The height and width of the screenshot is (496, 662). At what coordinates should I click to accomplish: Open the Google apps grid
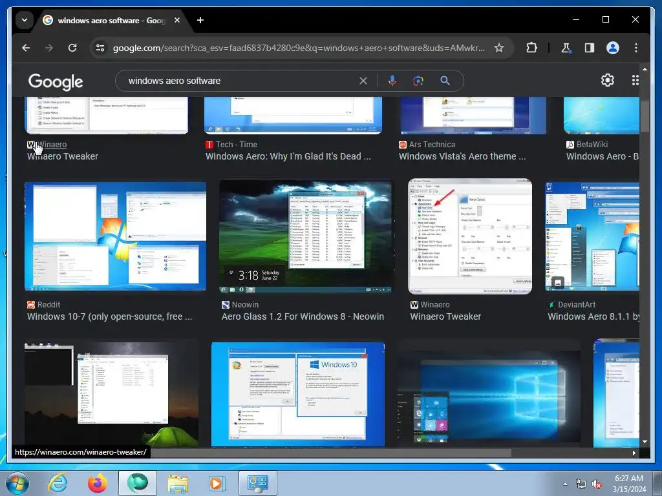tap(635, 80)
